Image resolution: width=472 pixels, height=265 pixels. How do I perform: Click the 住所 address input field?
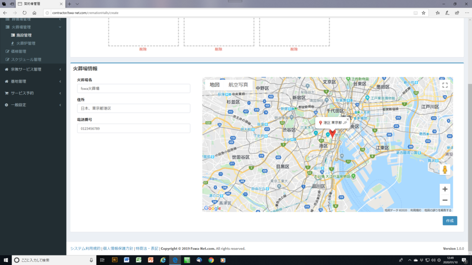tap(134, 108)
